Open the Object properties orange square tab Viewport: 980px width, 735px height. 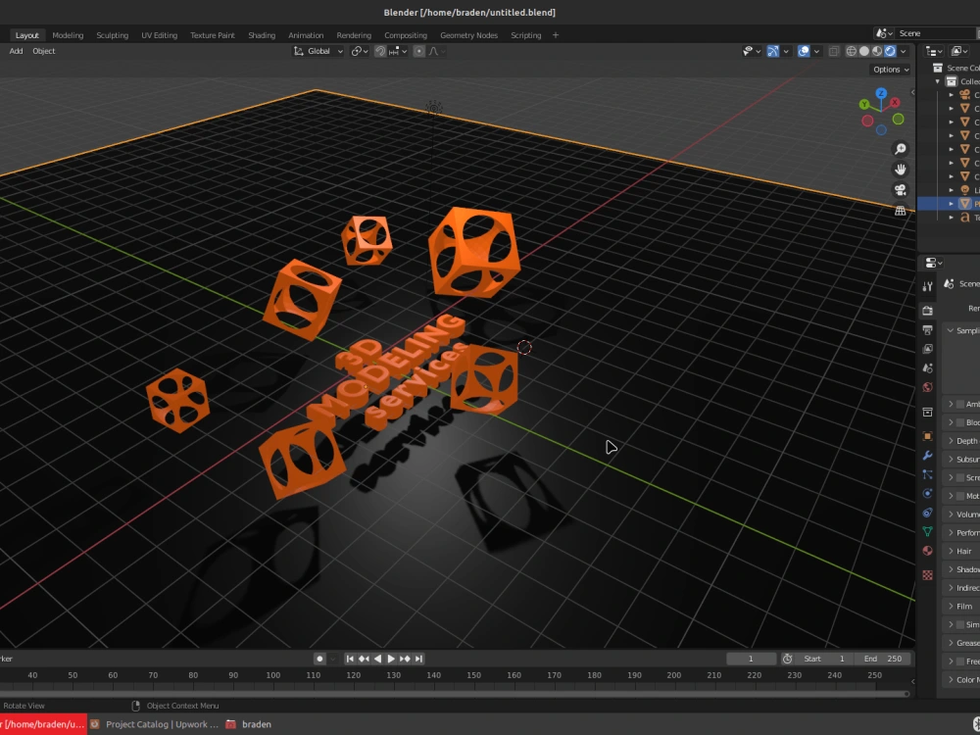(927, 436)
